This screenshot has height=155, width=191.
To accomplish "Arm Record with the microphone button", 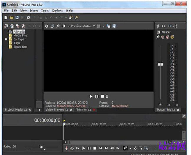I will (66, 148).
